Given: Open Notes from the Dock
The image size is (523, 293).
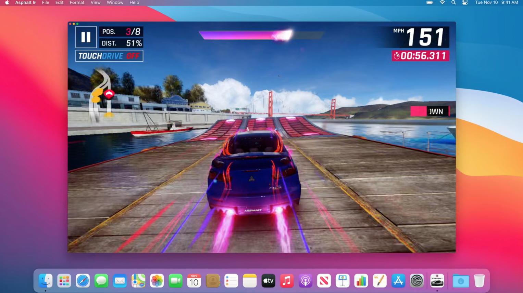Looking at the screenshot, I should (x=250, y=281).
